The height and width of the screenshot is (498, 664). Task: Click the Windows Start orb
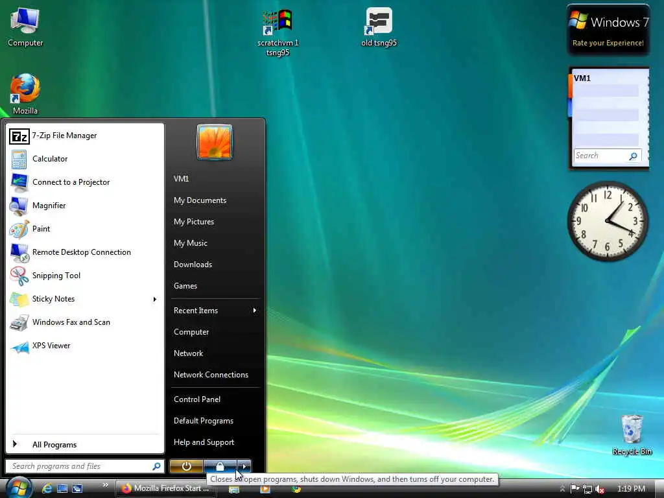click(18, 488)
